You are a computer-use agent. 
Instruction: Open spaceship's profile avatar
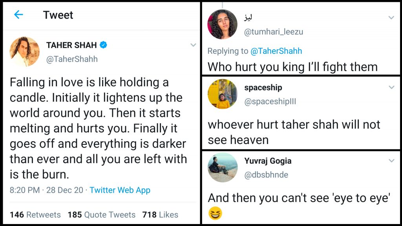click(223, 94)
